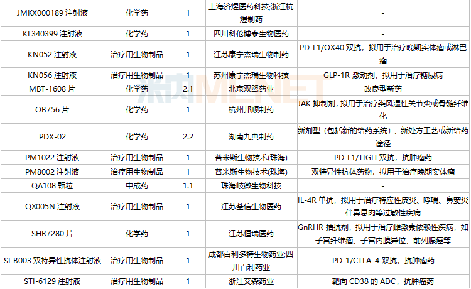Click class value 1 in SHR7280 row
Image resolution: width=471 pixels, height=289 pixels.
(x=188, y=234)
